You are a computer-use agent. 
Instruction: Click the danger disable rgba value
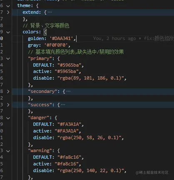tap(89, 137)
